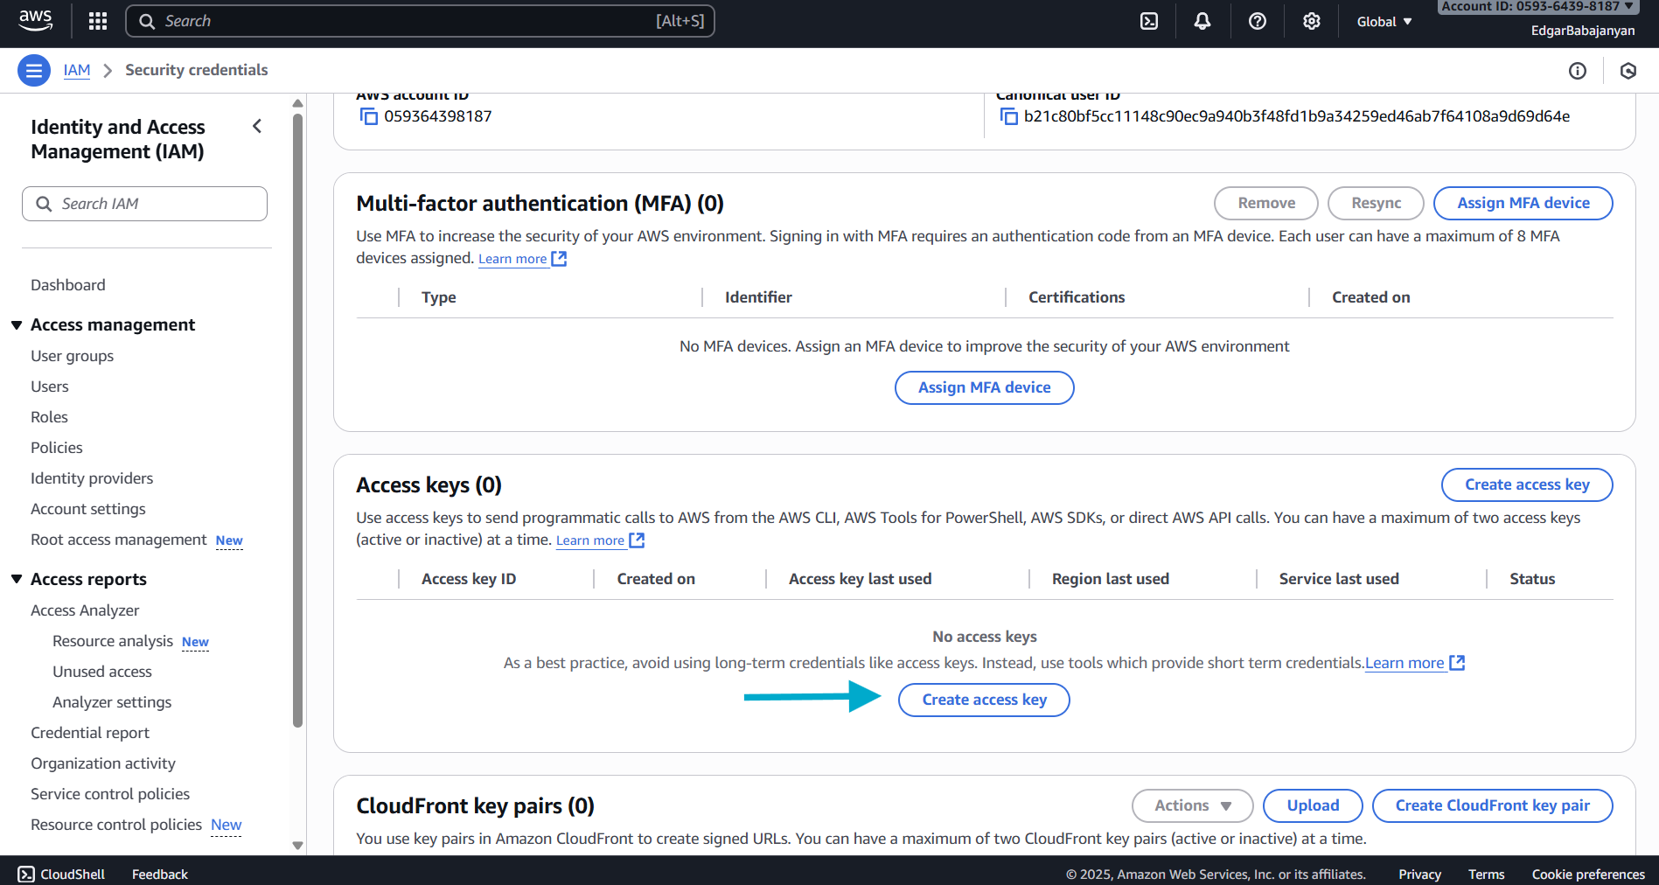Screen dimensions: 1659x885
Task: Open CloudShell from the bottom status bar
Action: click(61, 873)
